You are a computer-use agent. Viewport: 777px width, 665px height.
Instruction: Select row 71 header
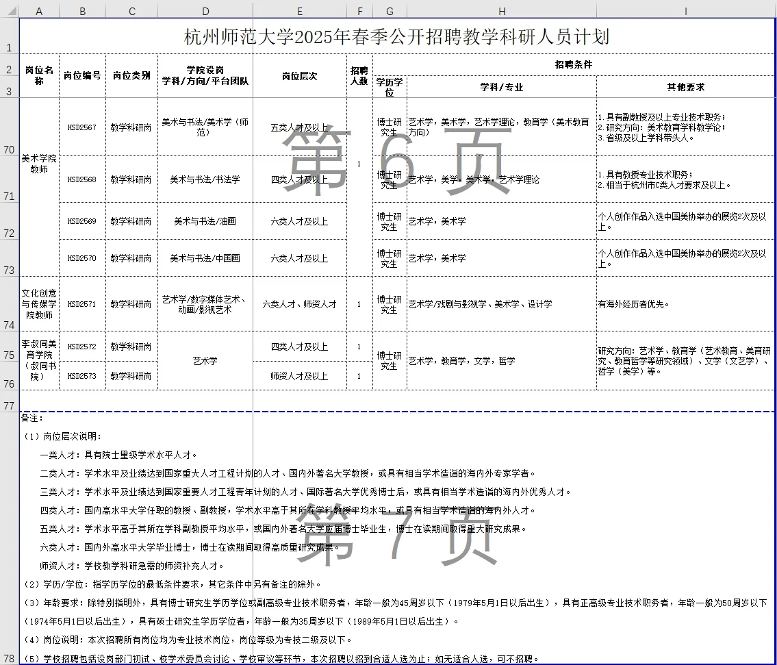10,179
